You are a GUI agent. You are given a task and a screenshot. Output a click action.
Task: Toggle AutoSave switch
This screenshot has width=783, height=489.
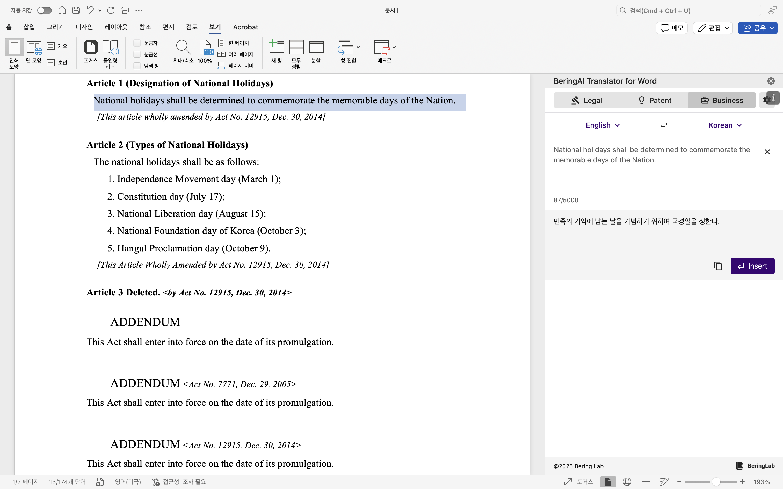tap(44, 10)
